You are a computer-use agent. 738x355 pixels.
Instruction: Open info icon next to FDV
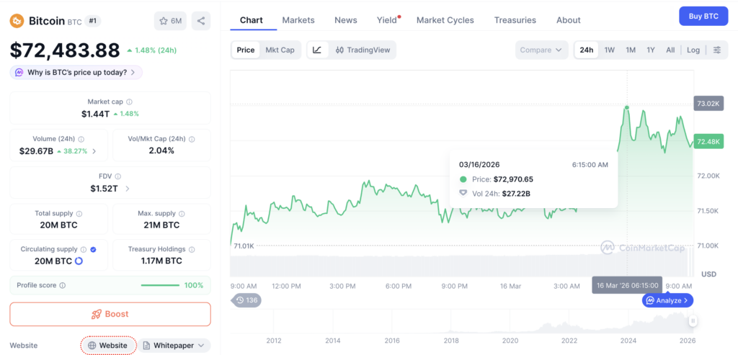point(117,176)
